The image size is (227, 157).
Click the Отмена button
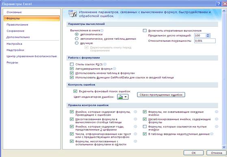click(x=216, y=153)
